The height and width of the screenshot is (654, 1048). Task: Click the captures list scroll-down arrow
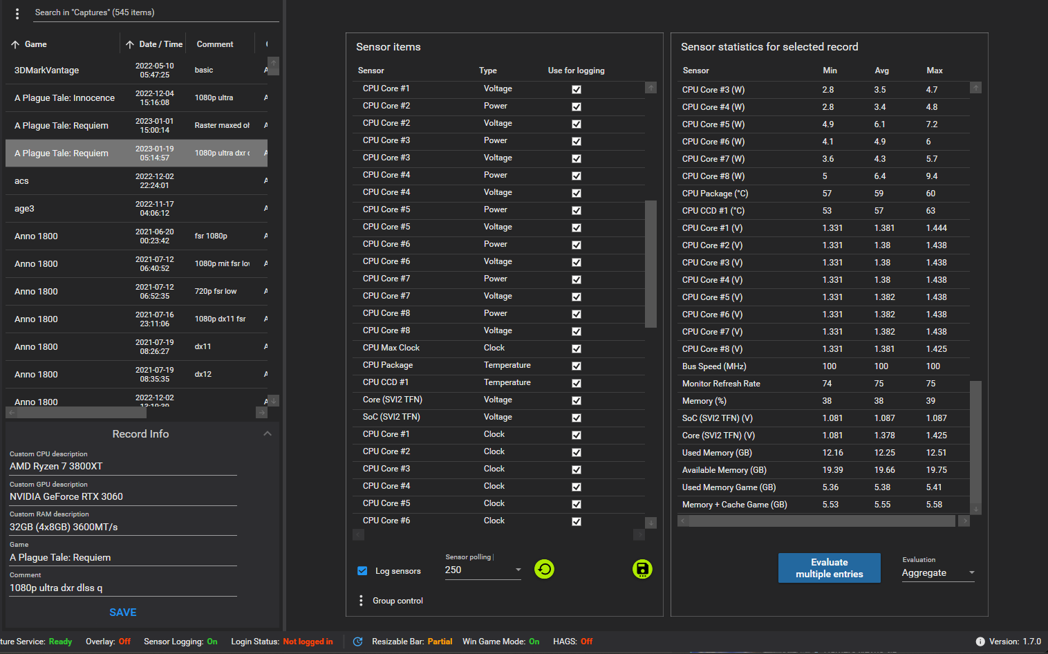click(x=274, y=401)
